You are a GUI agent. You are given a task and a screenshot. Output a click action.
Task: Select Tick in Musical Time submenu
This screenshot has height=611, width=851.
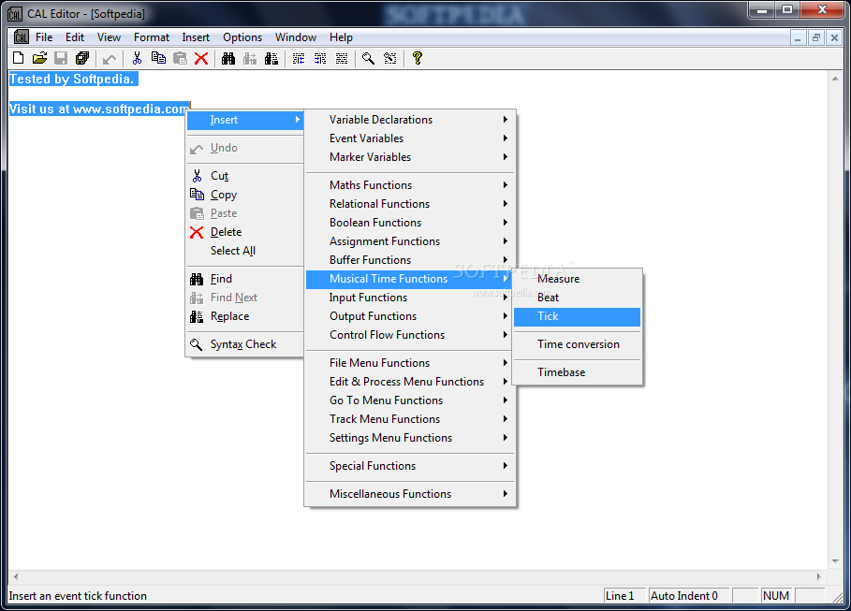click(x=578, y=316)
